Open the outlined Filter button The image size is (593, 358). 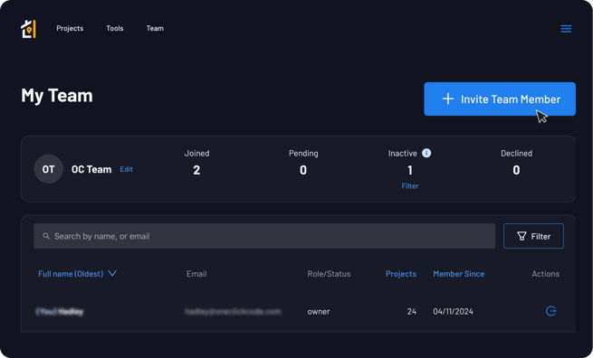pyautogui.click(x=533, y=236)
